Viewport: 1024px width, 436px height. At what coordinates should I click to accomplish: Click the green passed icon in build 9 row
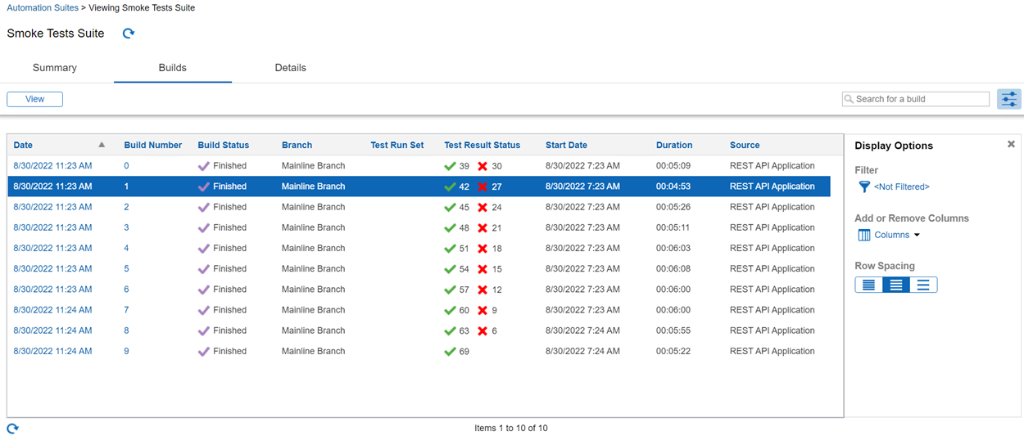pyautogui.click(x=450, y=352)
